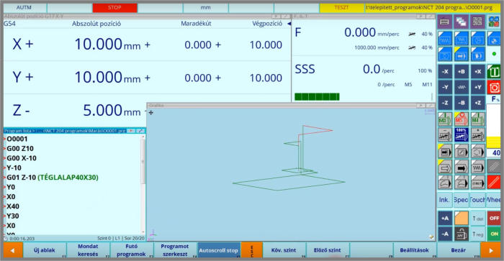The image size is (504, 261).
Task: Set spindle override to 100% icon
Action: (462, 135)
